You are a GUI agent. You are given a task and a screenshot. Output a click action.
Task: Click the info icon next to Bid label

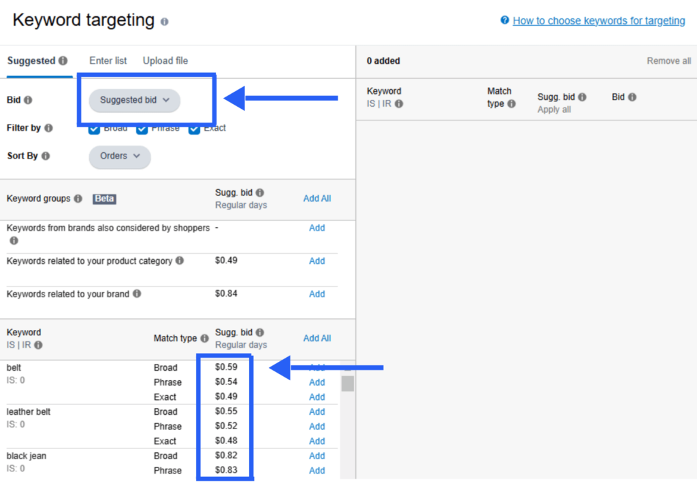click(x=28, y=100)
